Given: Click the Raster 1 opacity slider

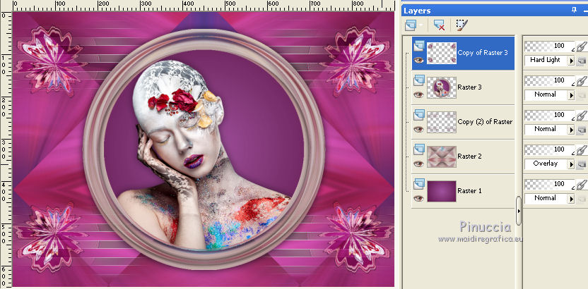Looking at the screenshot, I should pyautogui.click(x=549, y=184).
